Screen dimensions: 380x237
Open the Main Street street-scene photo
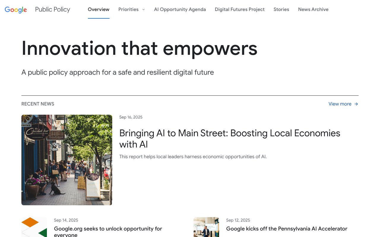click(x=67, y=160)
